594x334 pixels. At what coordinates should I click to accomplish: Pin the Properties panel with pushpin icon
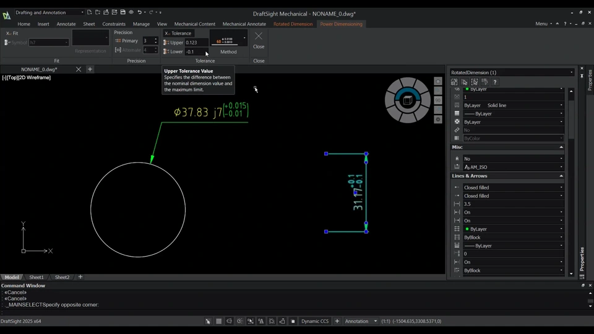tap(582, 75)
